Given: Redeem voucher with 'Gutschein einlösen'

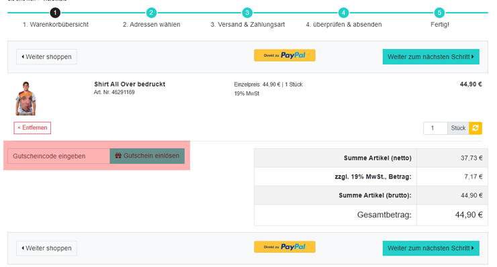Looking at the screenshot, I should pyautogui.click(x=147, y=156).
